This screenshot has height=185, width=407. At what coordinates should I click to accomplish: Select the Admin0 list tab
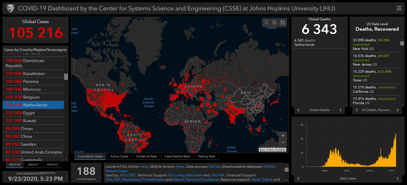[x=15, y=164]
